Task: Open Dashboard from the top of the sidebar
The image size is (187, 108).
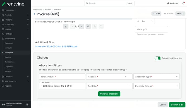Action: click(x=9, y=11)
